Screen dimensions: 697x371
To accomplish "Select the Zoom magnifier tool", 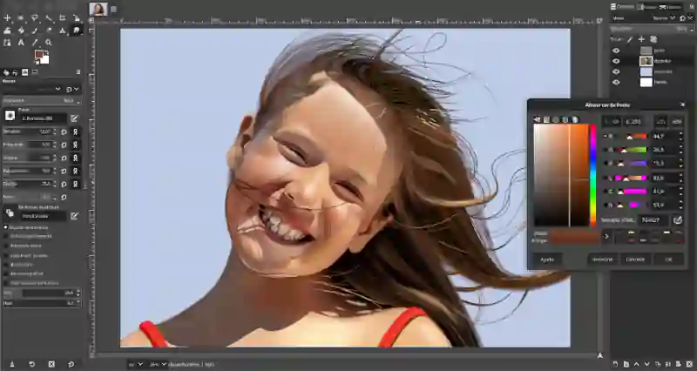I will [x=49, y=42].
